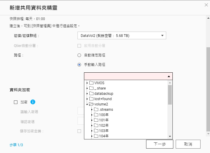Click the encryption info icon

[33, 102]
